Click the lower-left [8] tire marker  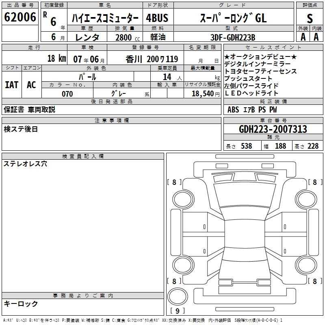coord(174,281)
